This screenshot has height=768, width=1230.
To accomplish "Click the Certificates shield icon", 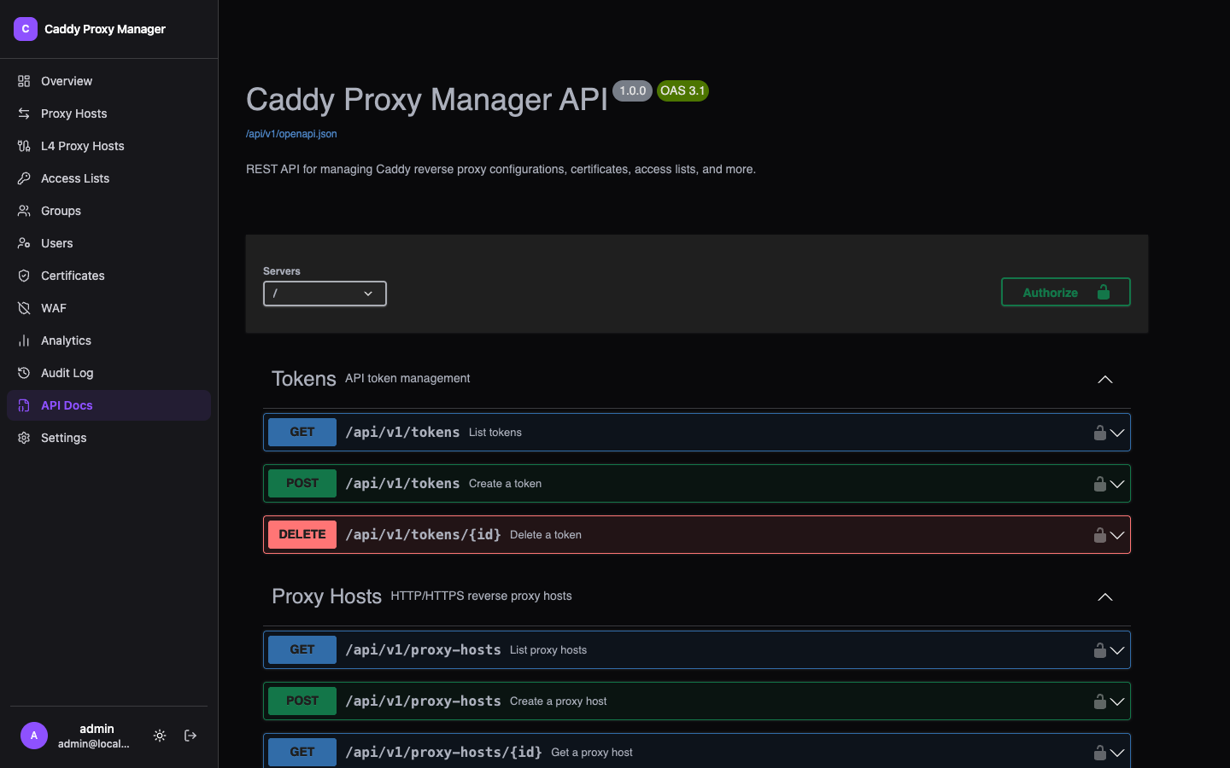I will [24, 276].
